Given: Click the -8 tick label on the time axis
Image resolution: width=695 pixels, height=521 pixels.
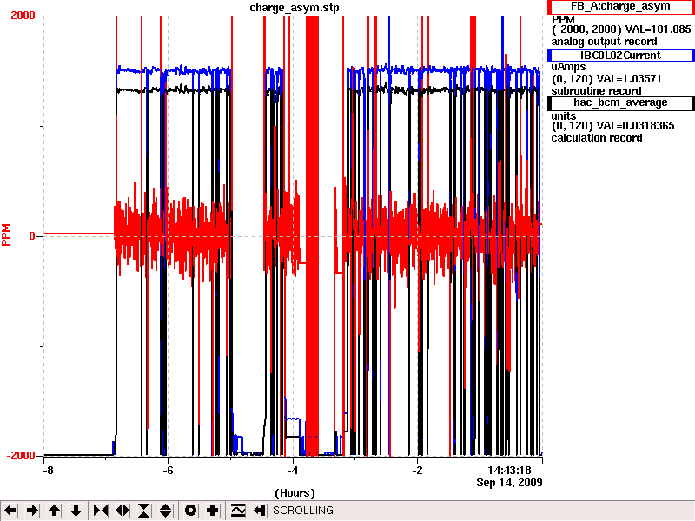Looking at the screenshot, I should coord(48,471).
